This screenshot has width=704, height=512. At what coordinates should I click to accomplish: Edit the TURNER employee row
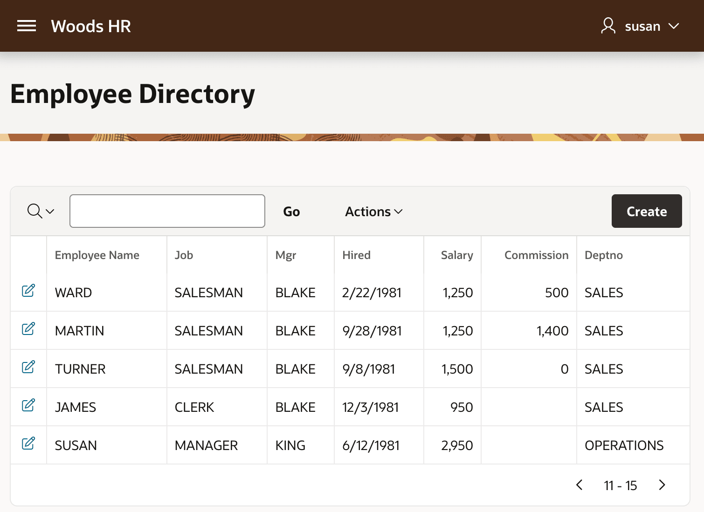click(28, 367)
